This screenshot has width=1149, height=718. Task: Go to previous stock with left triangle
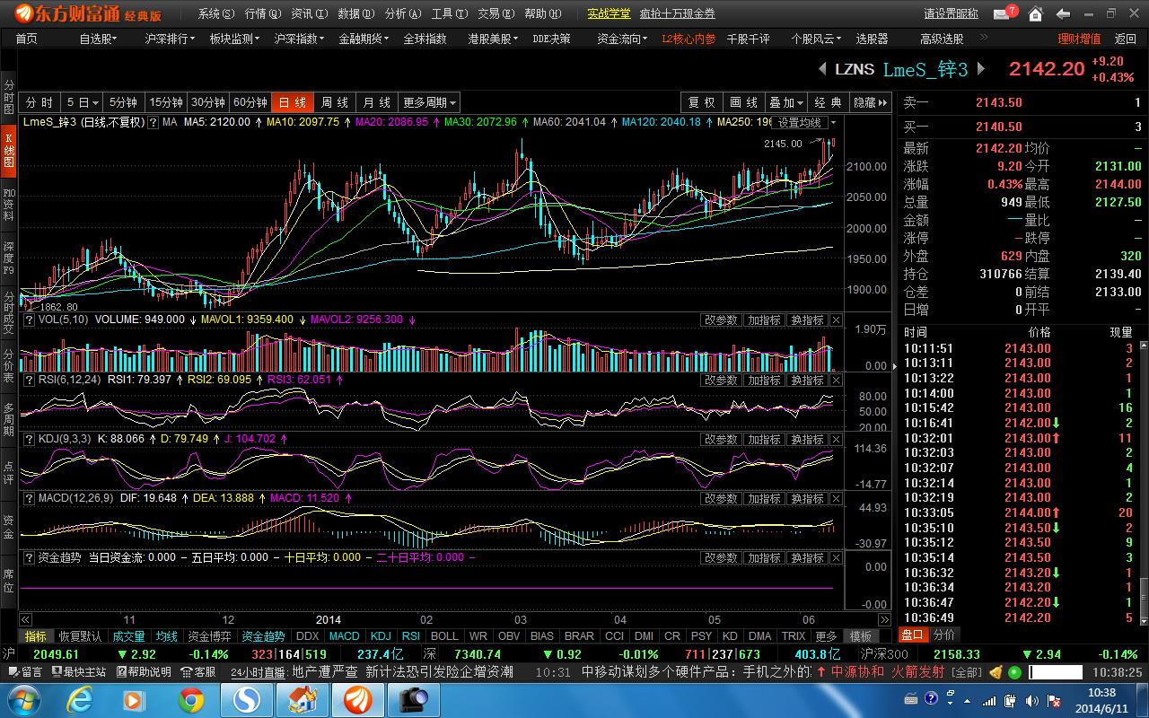click(x=822, y=69)
